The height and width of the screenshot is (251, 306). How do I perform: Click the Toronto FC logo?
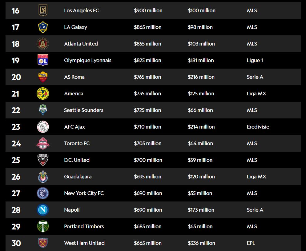point(43,143)
